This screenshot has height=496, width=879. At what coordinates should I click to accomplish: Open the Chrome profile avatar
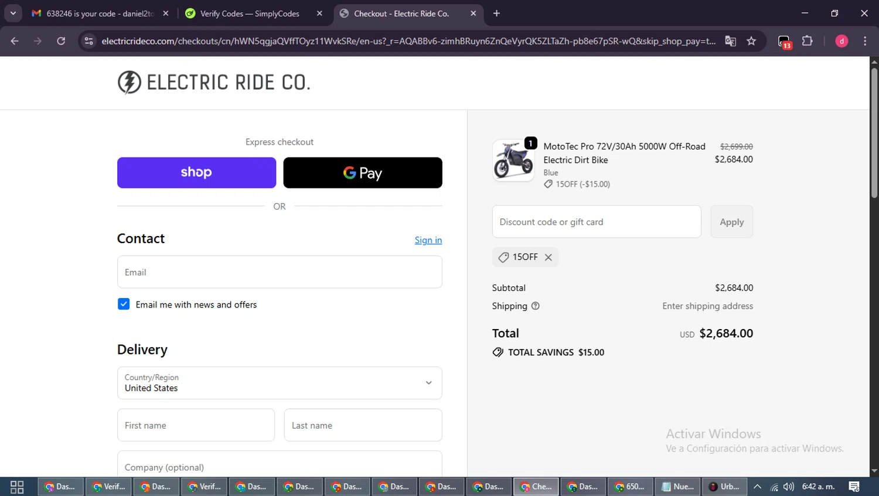click(x=841, y=41)
